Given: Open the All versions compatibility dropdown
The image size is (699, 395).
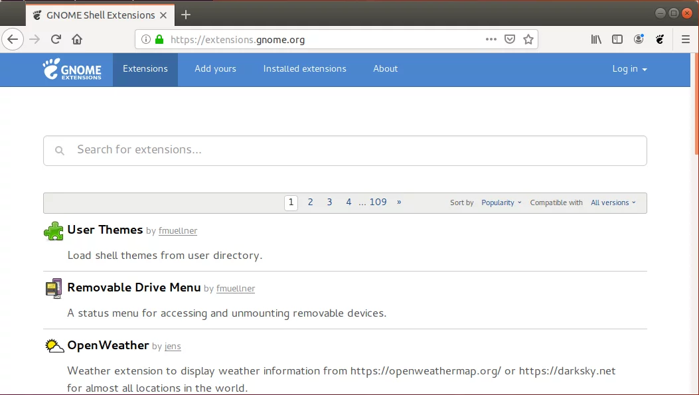Looking at the screenshot, I should tap(613, 202).
